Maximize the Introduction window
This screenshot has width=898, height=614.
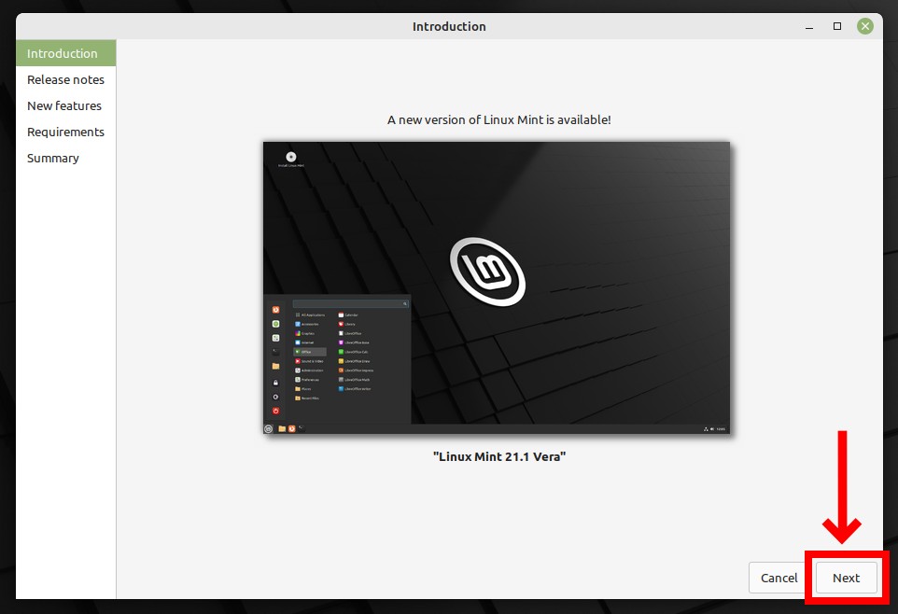[837, 26]
